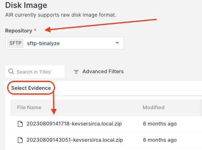
Task: Click the SFTP badge in repository selector
Action: pyautogui.click(x=15, y=43)
